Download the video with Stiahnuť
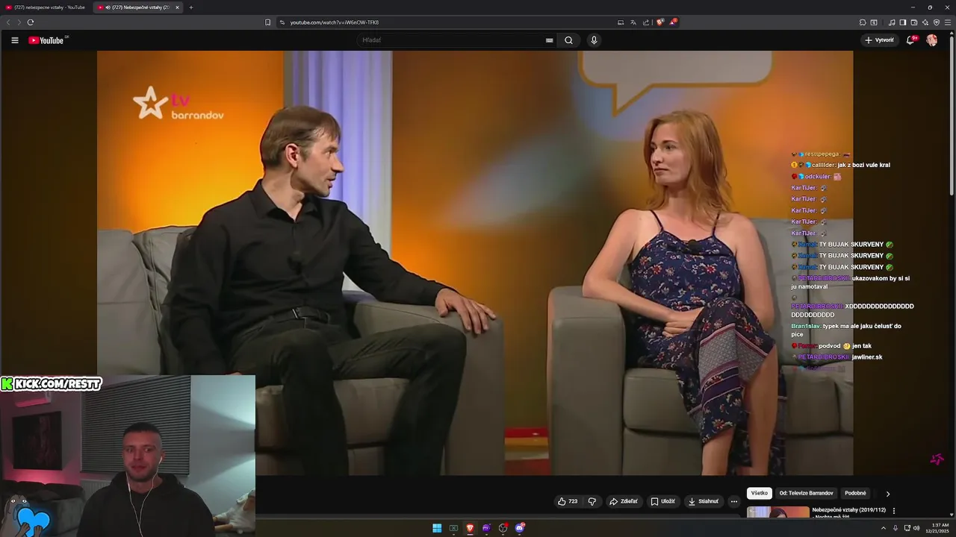This screenshot has width=956, height=537. click(x=703, y=501)
